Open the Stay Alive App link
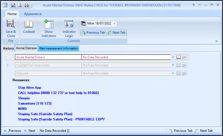The height and width of the screenshot is (136, 223). [30, 88]
